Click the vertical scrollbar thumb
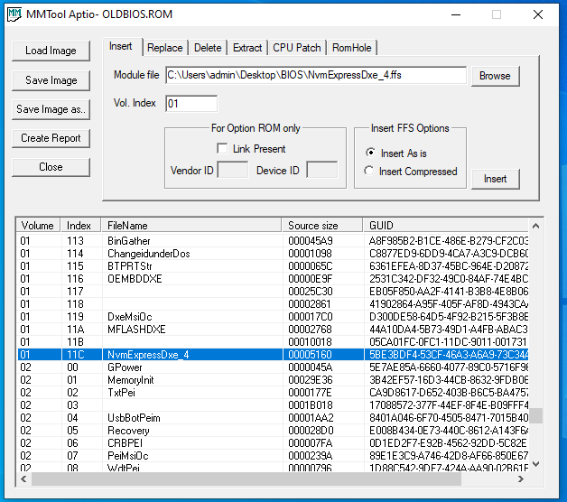 pos(536,415)
